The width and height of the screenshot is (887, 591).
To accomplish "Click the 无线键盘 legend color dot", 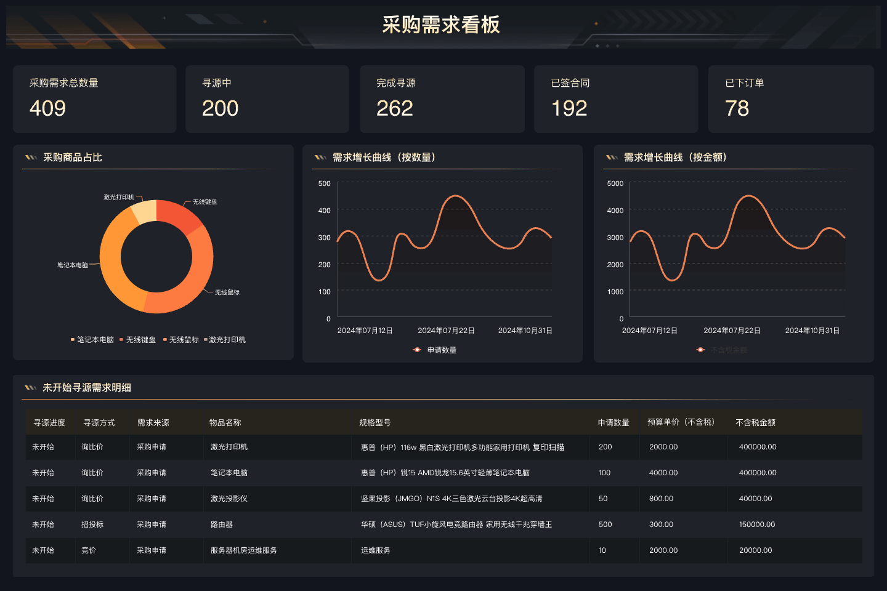I will [122, 340].
